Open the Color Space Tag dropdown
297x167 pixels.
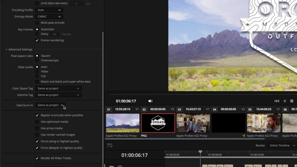[58, 89]
